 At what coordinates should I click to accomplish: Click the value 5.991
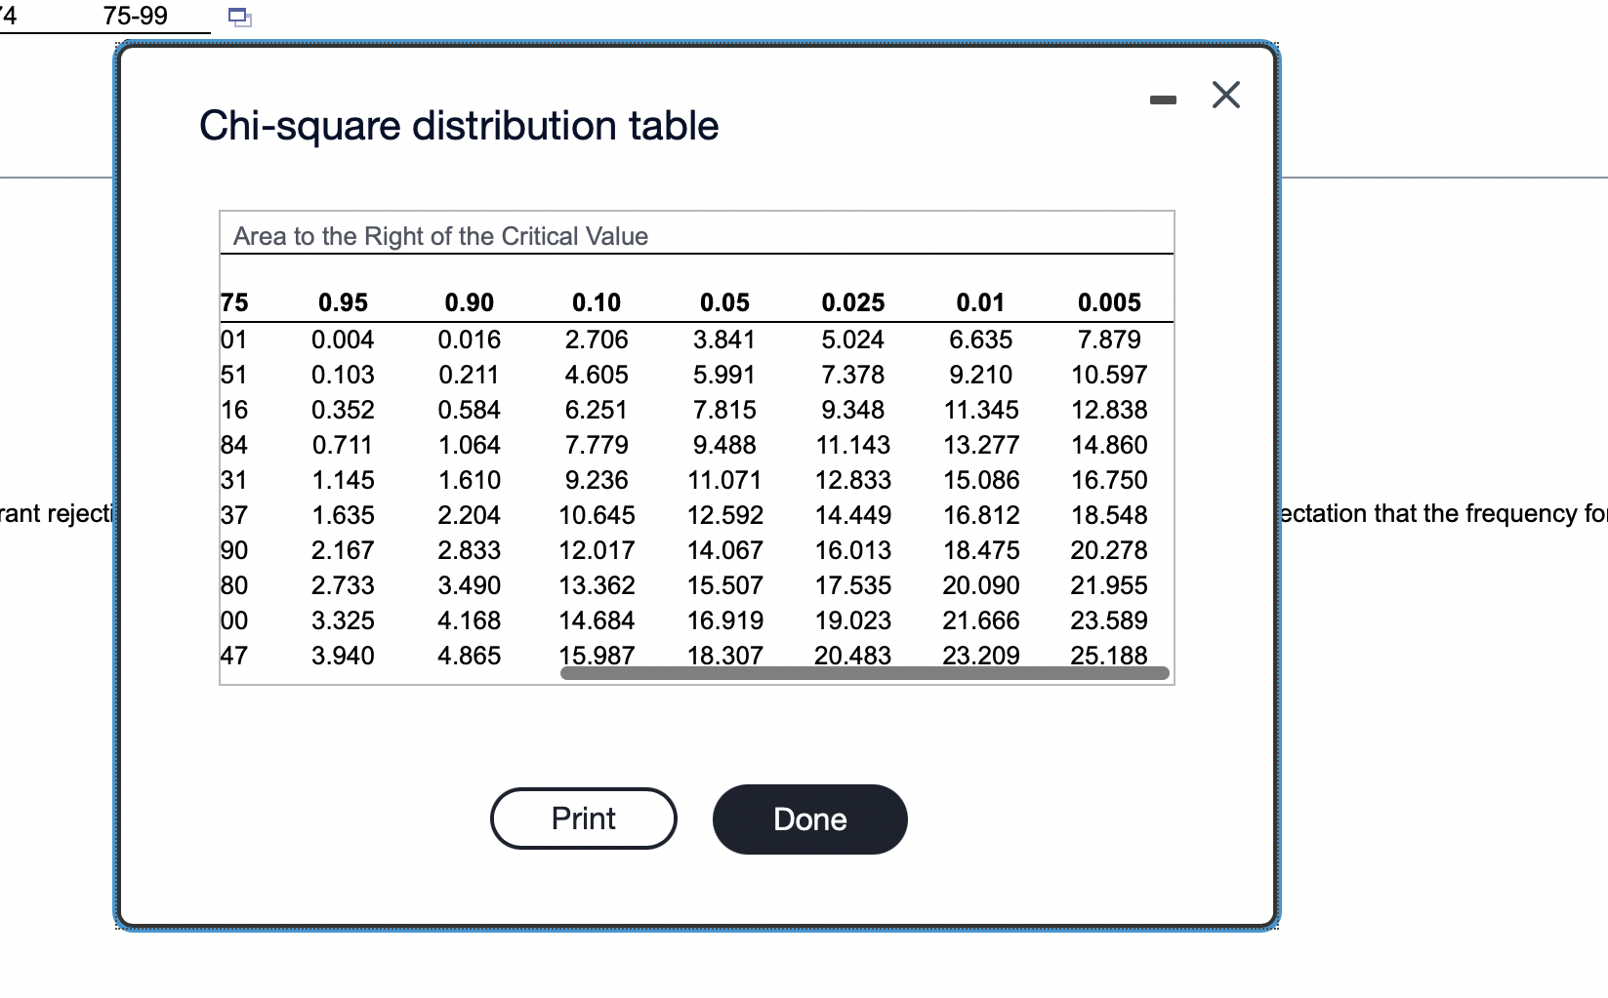pyautogui.click(x=724, y=375)
